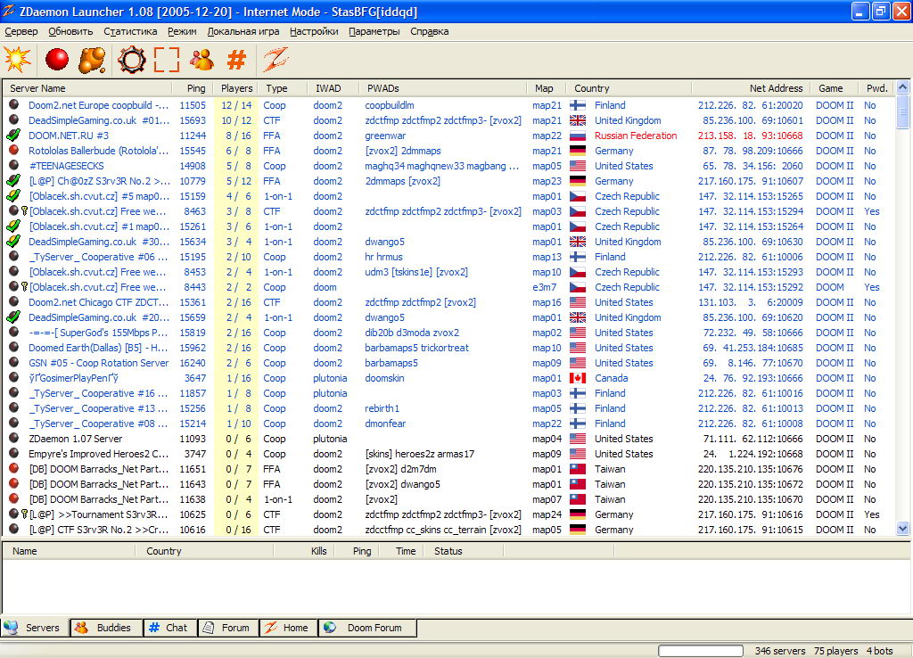Click the orange square brackets toolbar icon
This screenshot has height=658, width=913.
(x=167, y=59)
